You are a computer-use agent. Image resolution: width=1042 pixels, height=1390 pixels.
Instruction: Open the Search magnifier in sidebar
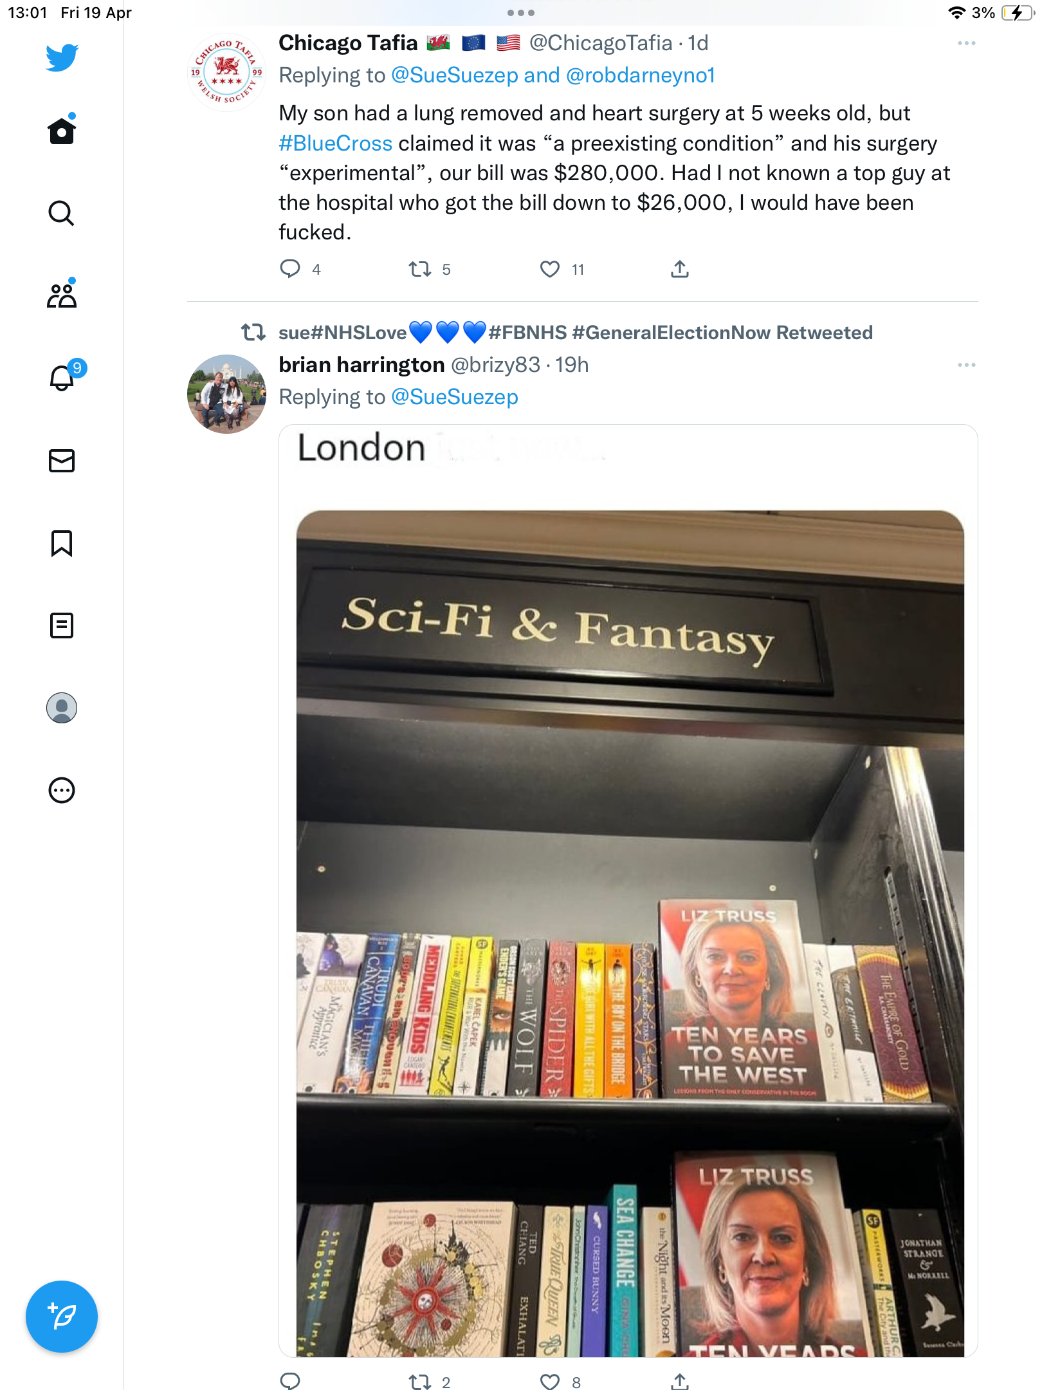click(62, 213)
